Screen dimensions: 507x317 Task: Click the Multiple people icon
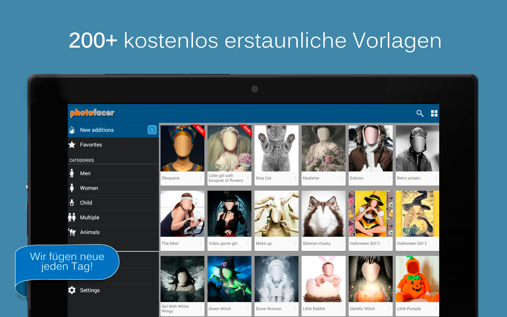coord(72,217)
